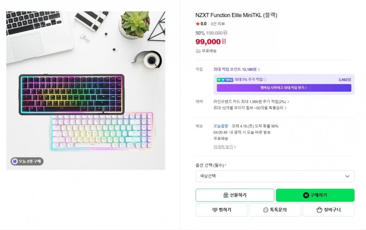Expand 최대 12개월 무이자 할부 info
The width and height of the screenshot is (366, 230).
[250, 108]
